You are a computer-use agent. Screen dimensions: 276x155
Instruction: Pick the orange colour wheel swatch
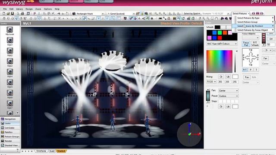point(225,33)
